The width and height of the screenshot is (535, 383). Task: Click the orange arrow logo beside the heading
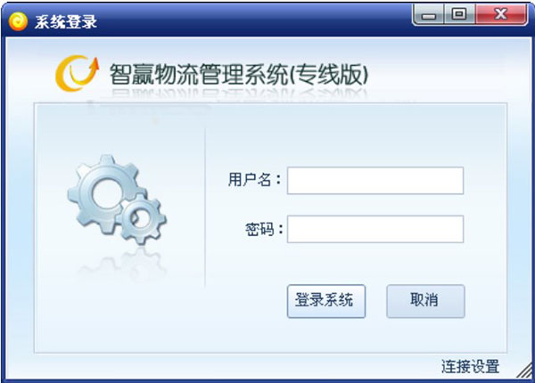(77, 73)
